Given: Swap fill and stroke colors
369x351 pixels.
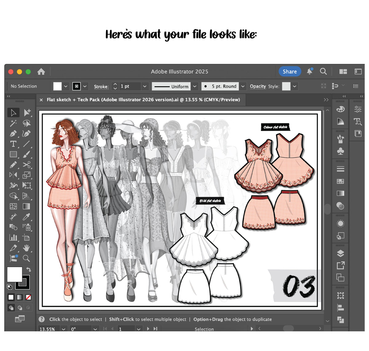Looking at the screenshot, I should click(28, 270).
